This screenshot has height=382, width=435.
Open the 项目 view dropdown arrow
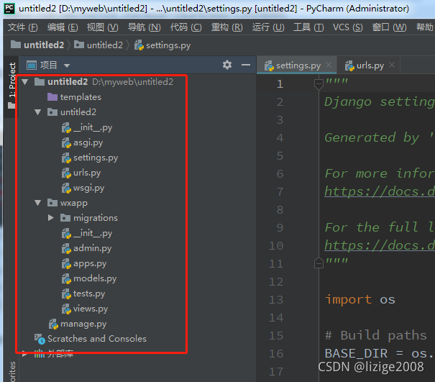pyautogui.click(x=67, y=65)
